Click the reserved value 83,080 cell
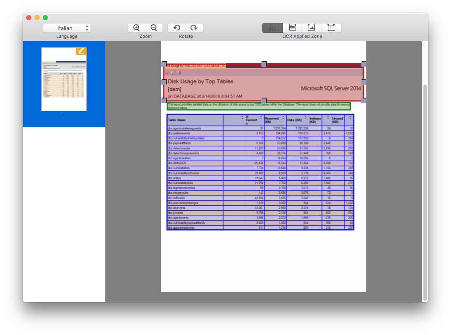Image resolution: width=451 pixels, height=335 pixels. (x=281, y=143)
